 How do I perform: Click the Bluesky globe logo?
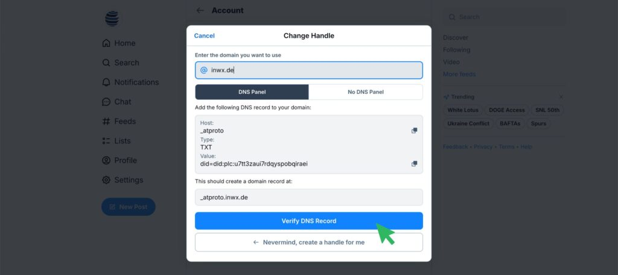(x=112, y=19)
